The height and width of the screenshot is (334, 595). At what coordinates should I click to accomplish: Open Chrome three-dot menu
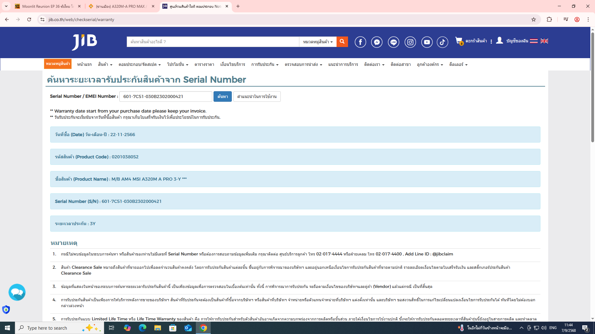tap(588, 19)
